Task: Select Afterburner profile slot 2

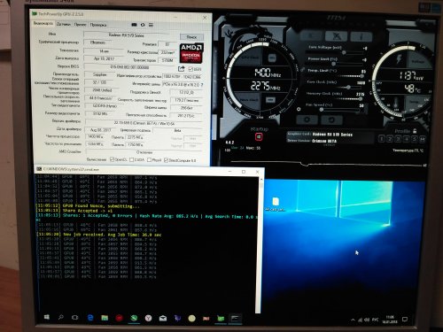Action: tap(390, 139)
